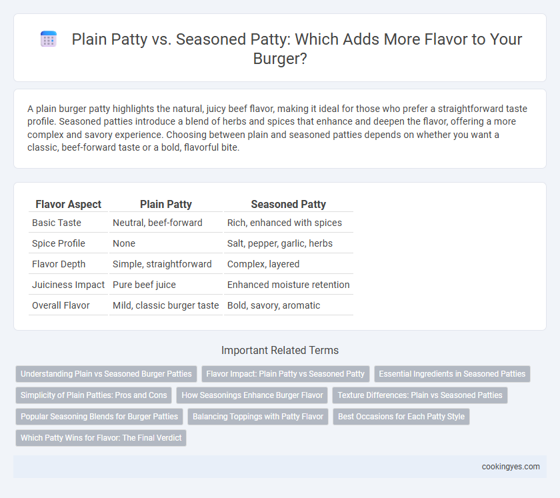Select Which Patty Wins for Flavor tag
Viewport: 560px width, 498px height.
coord(101,437)
